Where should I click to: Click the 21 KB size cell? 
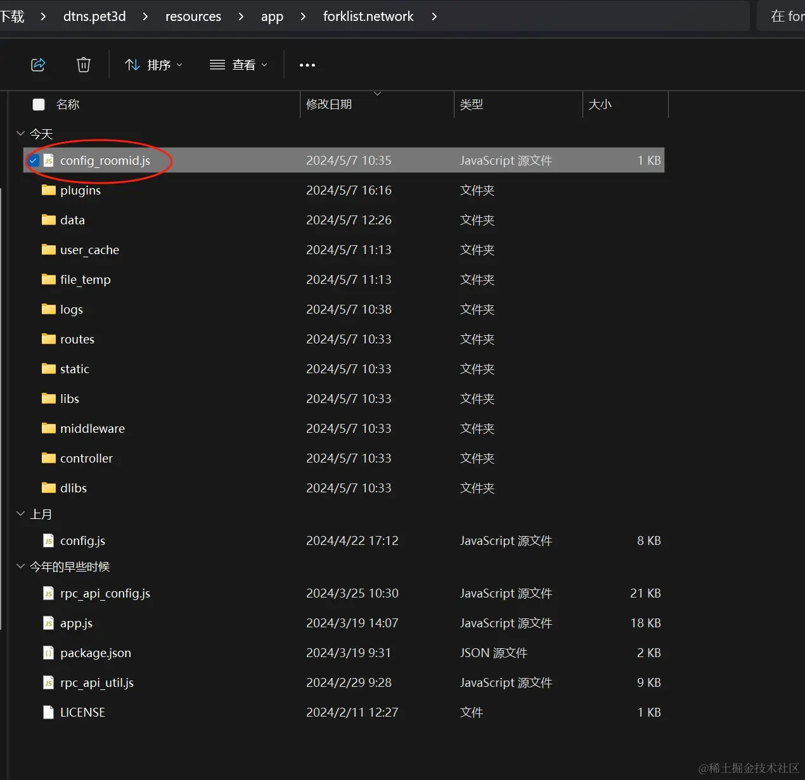pos(645,593)
